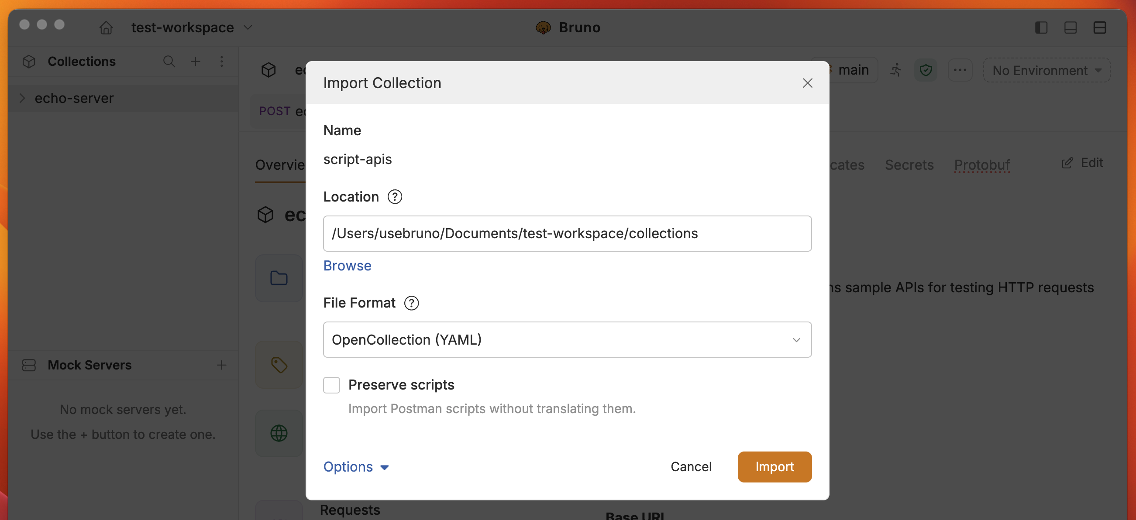Click the Location help question icon

pyautogui.click(x=395, y=197)
